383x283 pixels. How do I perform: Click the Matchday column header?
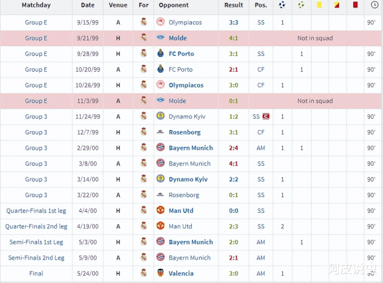pos(36,5)
